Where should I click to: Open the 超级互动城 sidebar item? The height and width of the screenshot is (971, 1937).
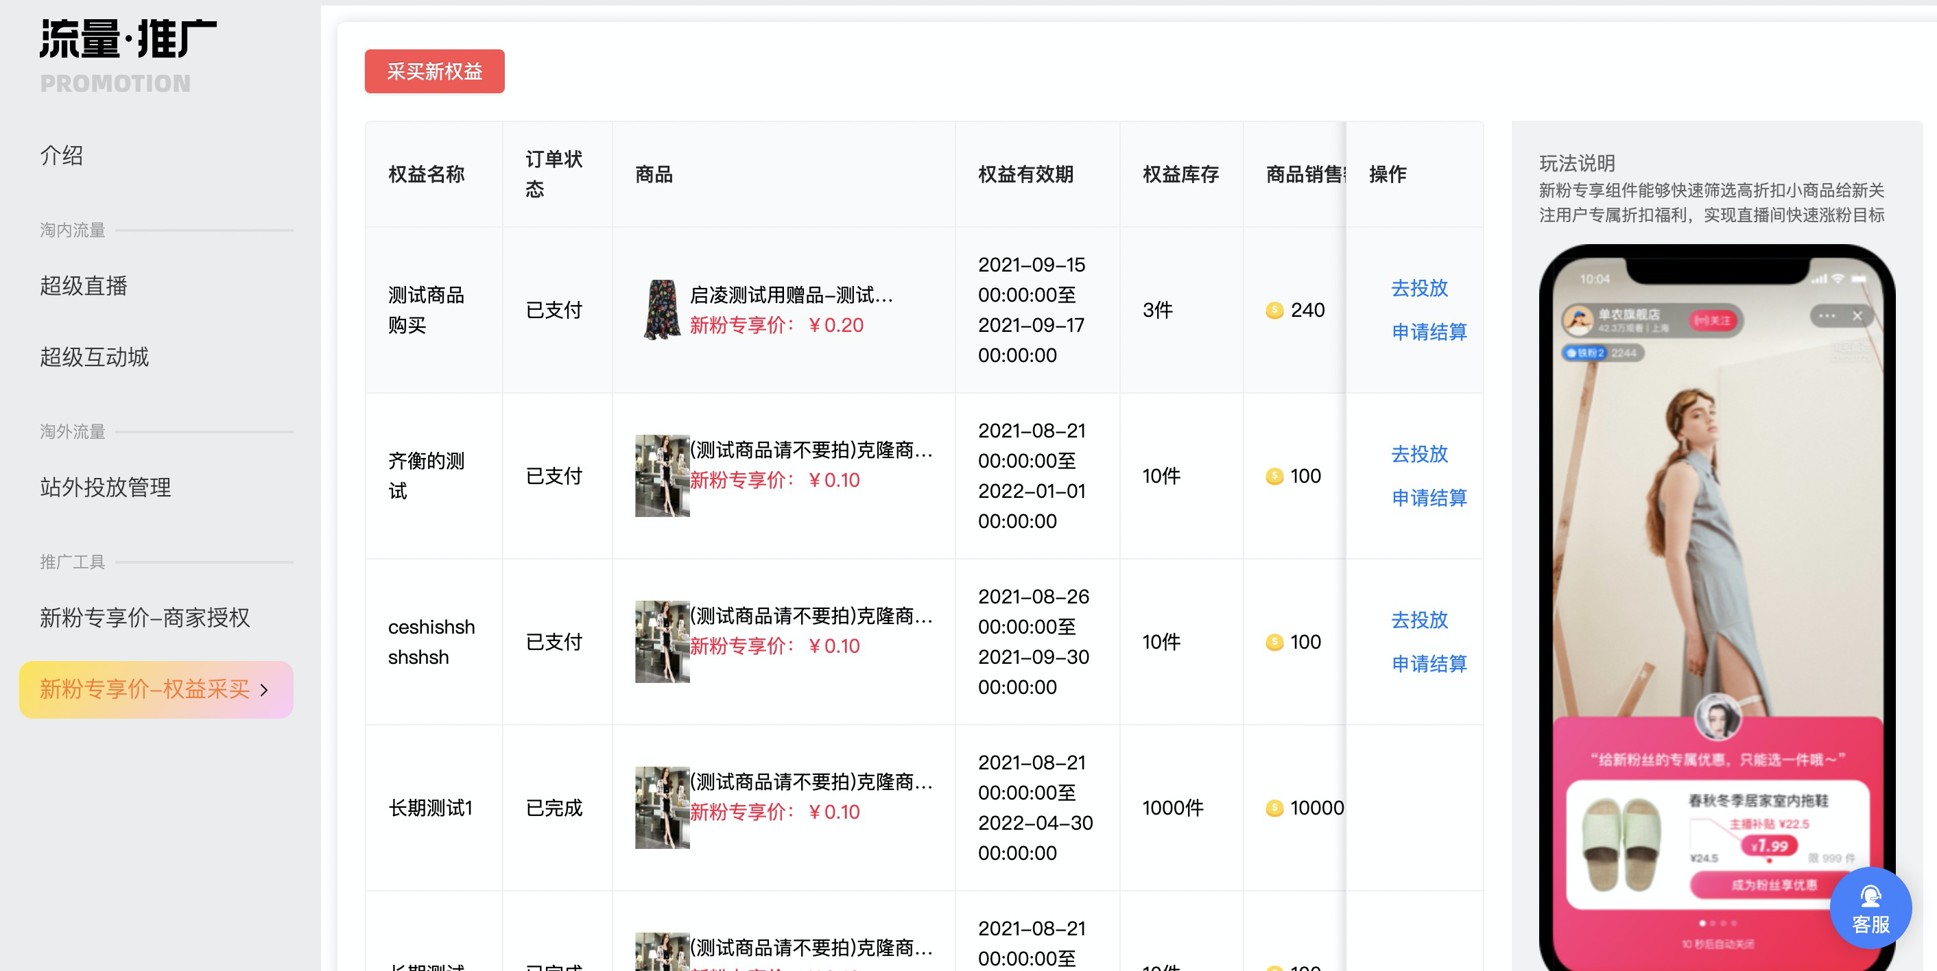click(94, 356)
